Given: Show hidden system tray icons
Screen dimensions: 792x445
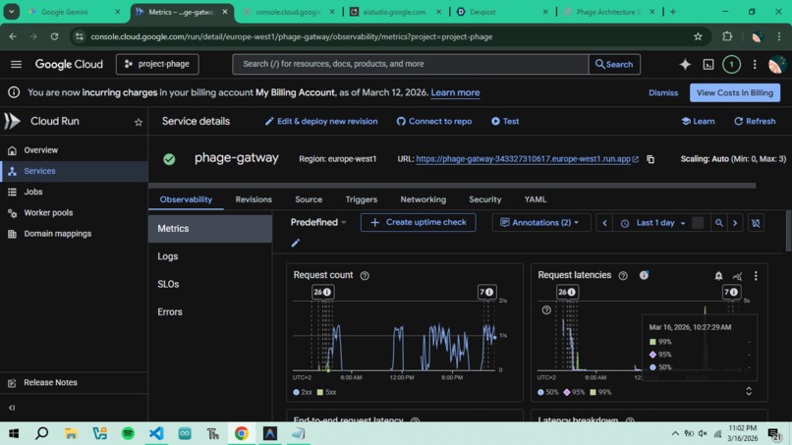Looking at the screenshot, I should (x=675, y=433).
